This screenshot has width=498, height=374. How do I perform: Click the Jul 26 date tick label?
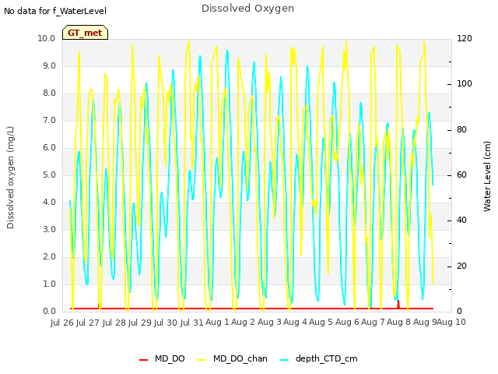pyautogui.click(x=62, y=323)
